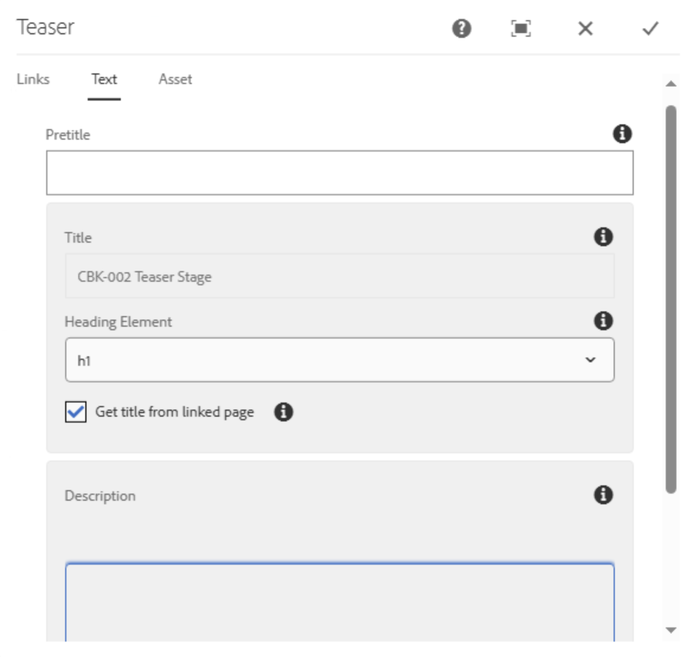Image resolution: width=693 pixels, height=657 pixels.
Task: Cancel the Teaser dialog with X icon
Action: tap(585, 28)
